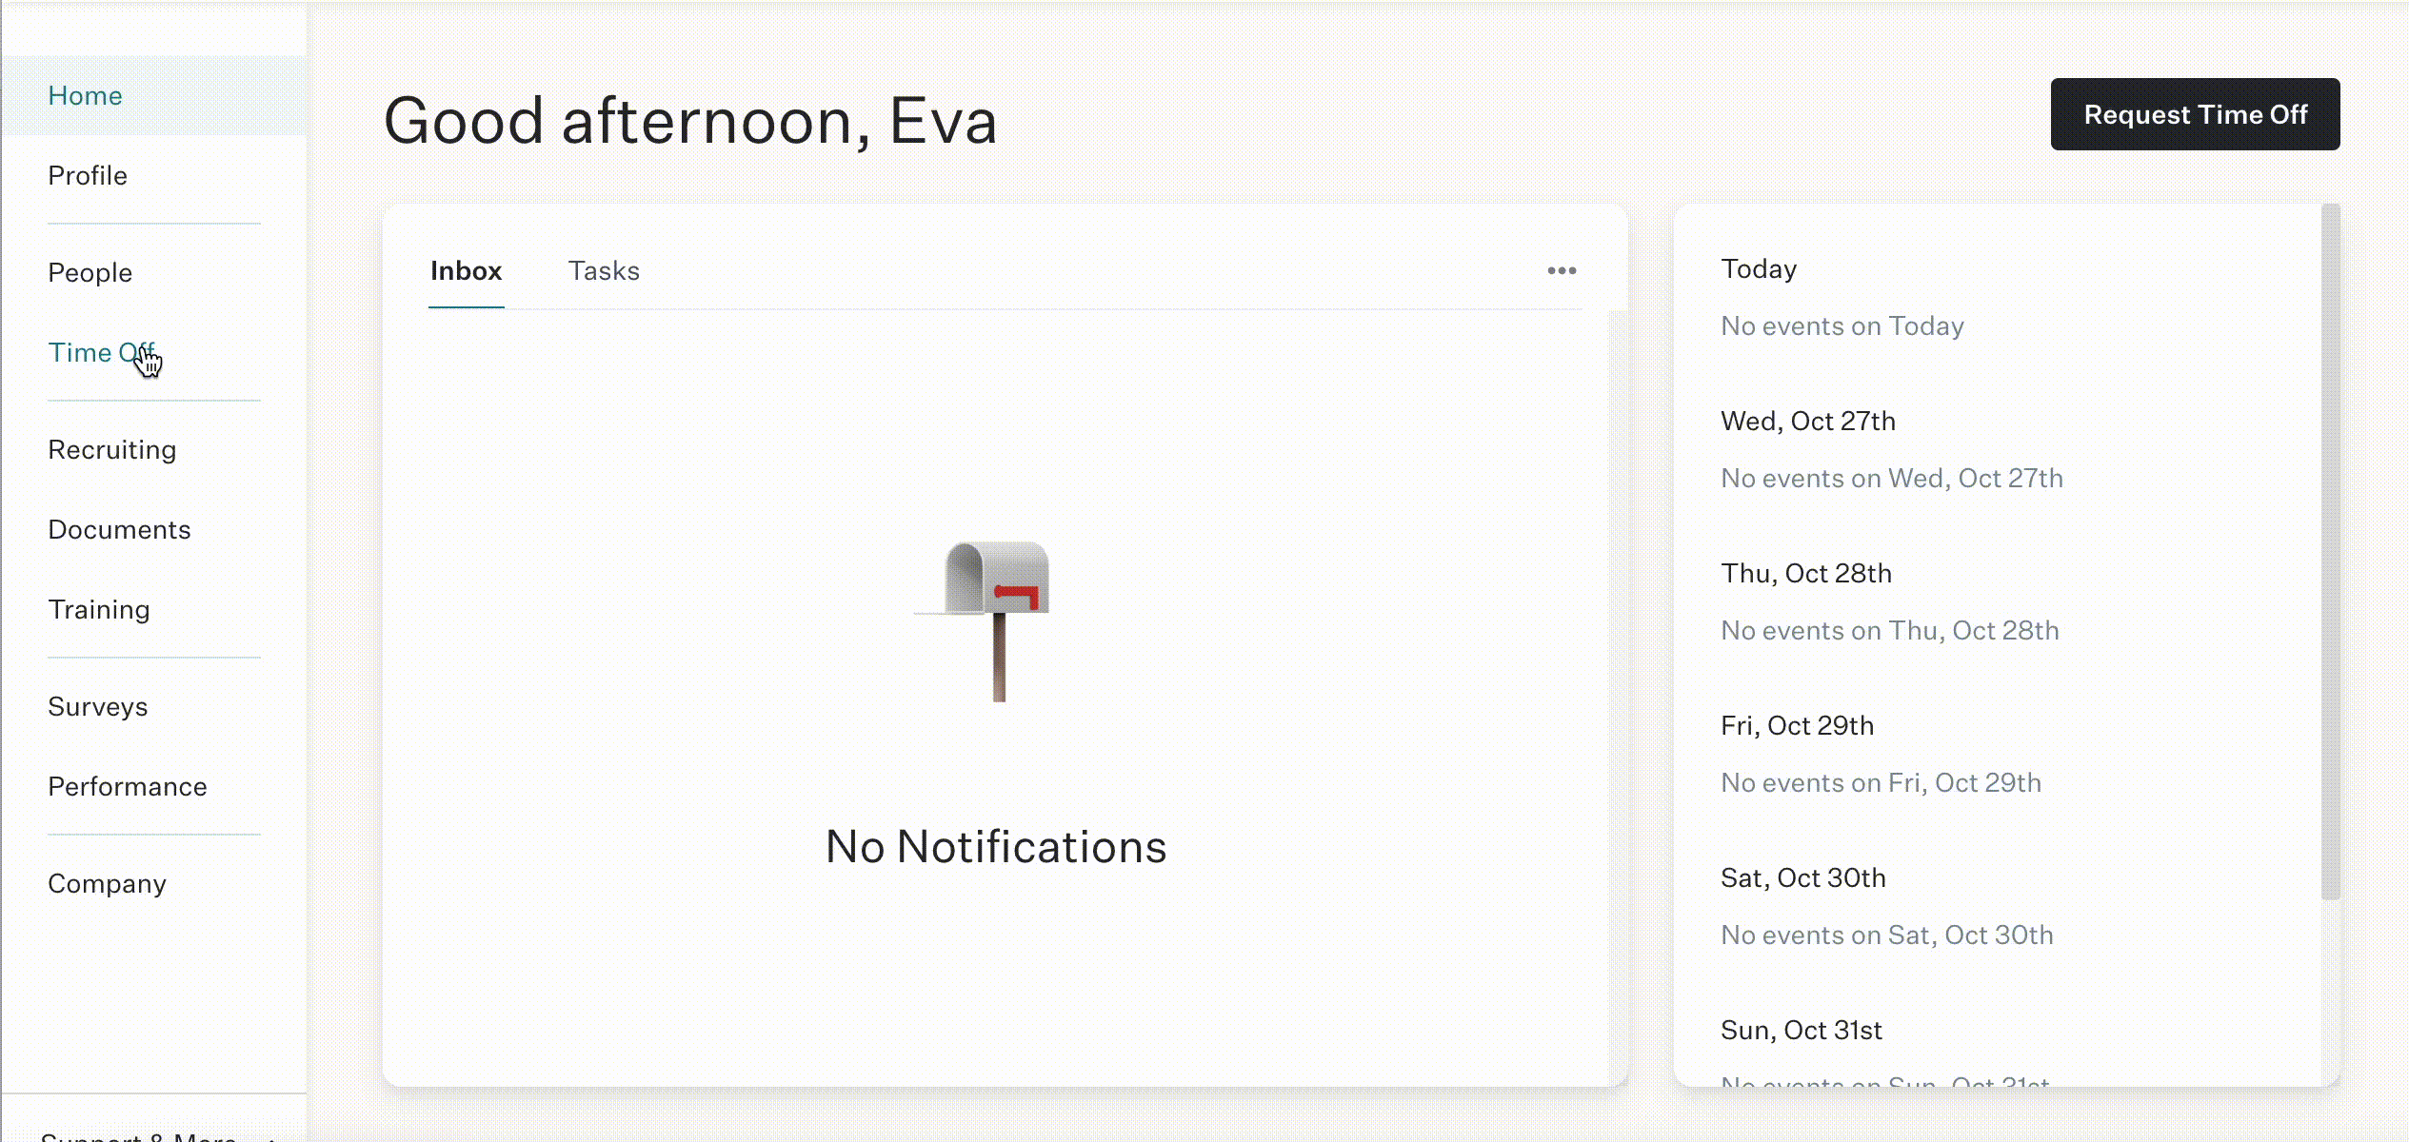Click the Request Time Off button
Screen dimensions: 2409x1142
point(2195,114)
